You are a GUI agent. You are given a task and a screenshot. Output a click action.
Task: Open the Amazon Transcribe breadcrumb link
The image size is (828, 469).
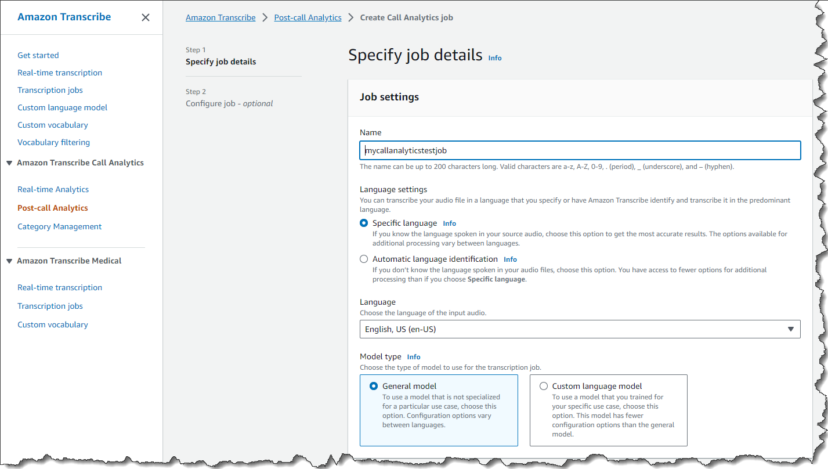pos(220,17)
